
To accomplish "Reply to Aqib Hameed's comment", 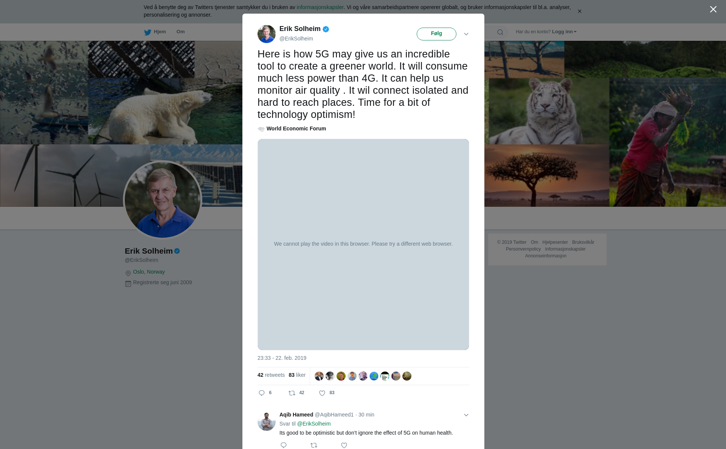I will pos(284,445).
